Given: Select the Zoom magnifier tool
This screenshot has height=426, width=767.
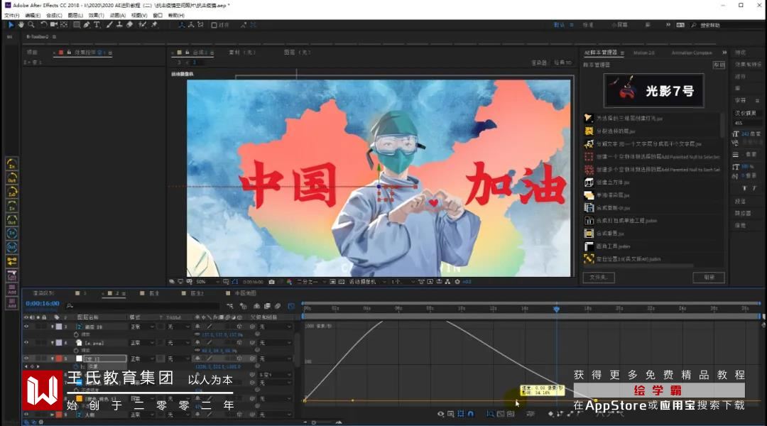Looking at the screenshot, I should (31, 24).
